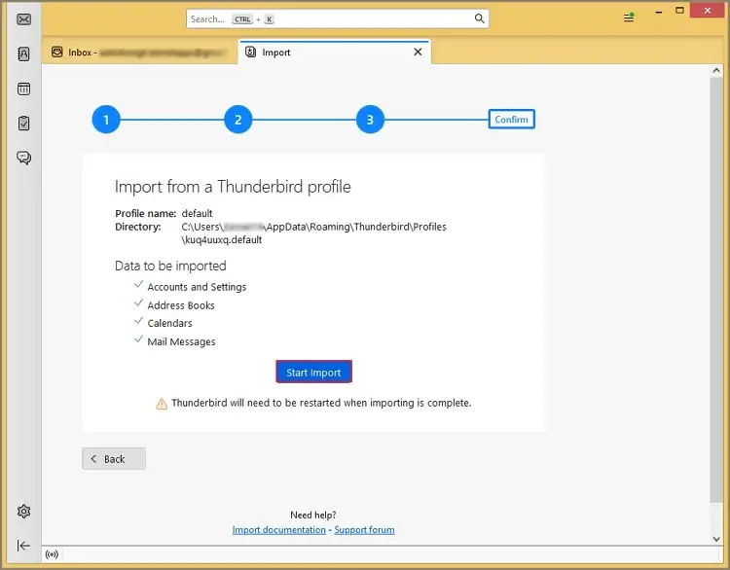The width and height of the screenshot is (730, 570).
Task: Click the 'Data to be imported' heading
Action: point(170,267)
